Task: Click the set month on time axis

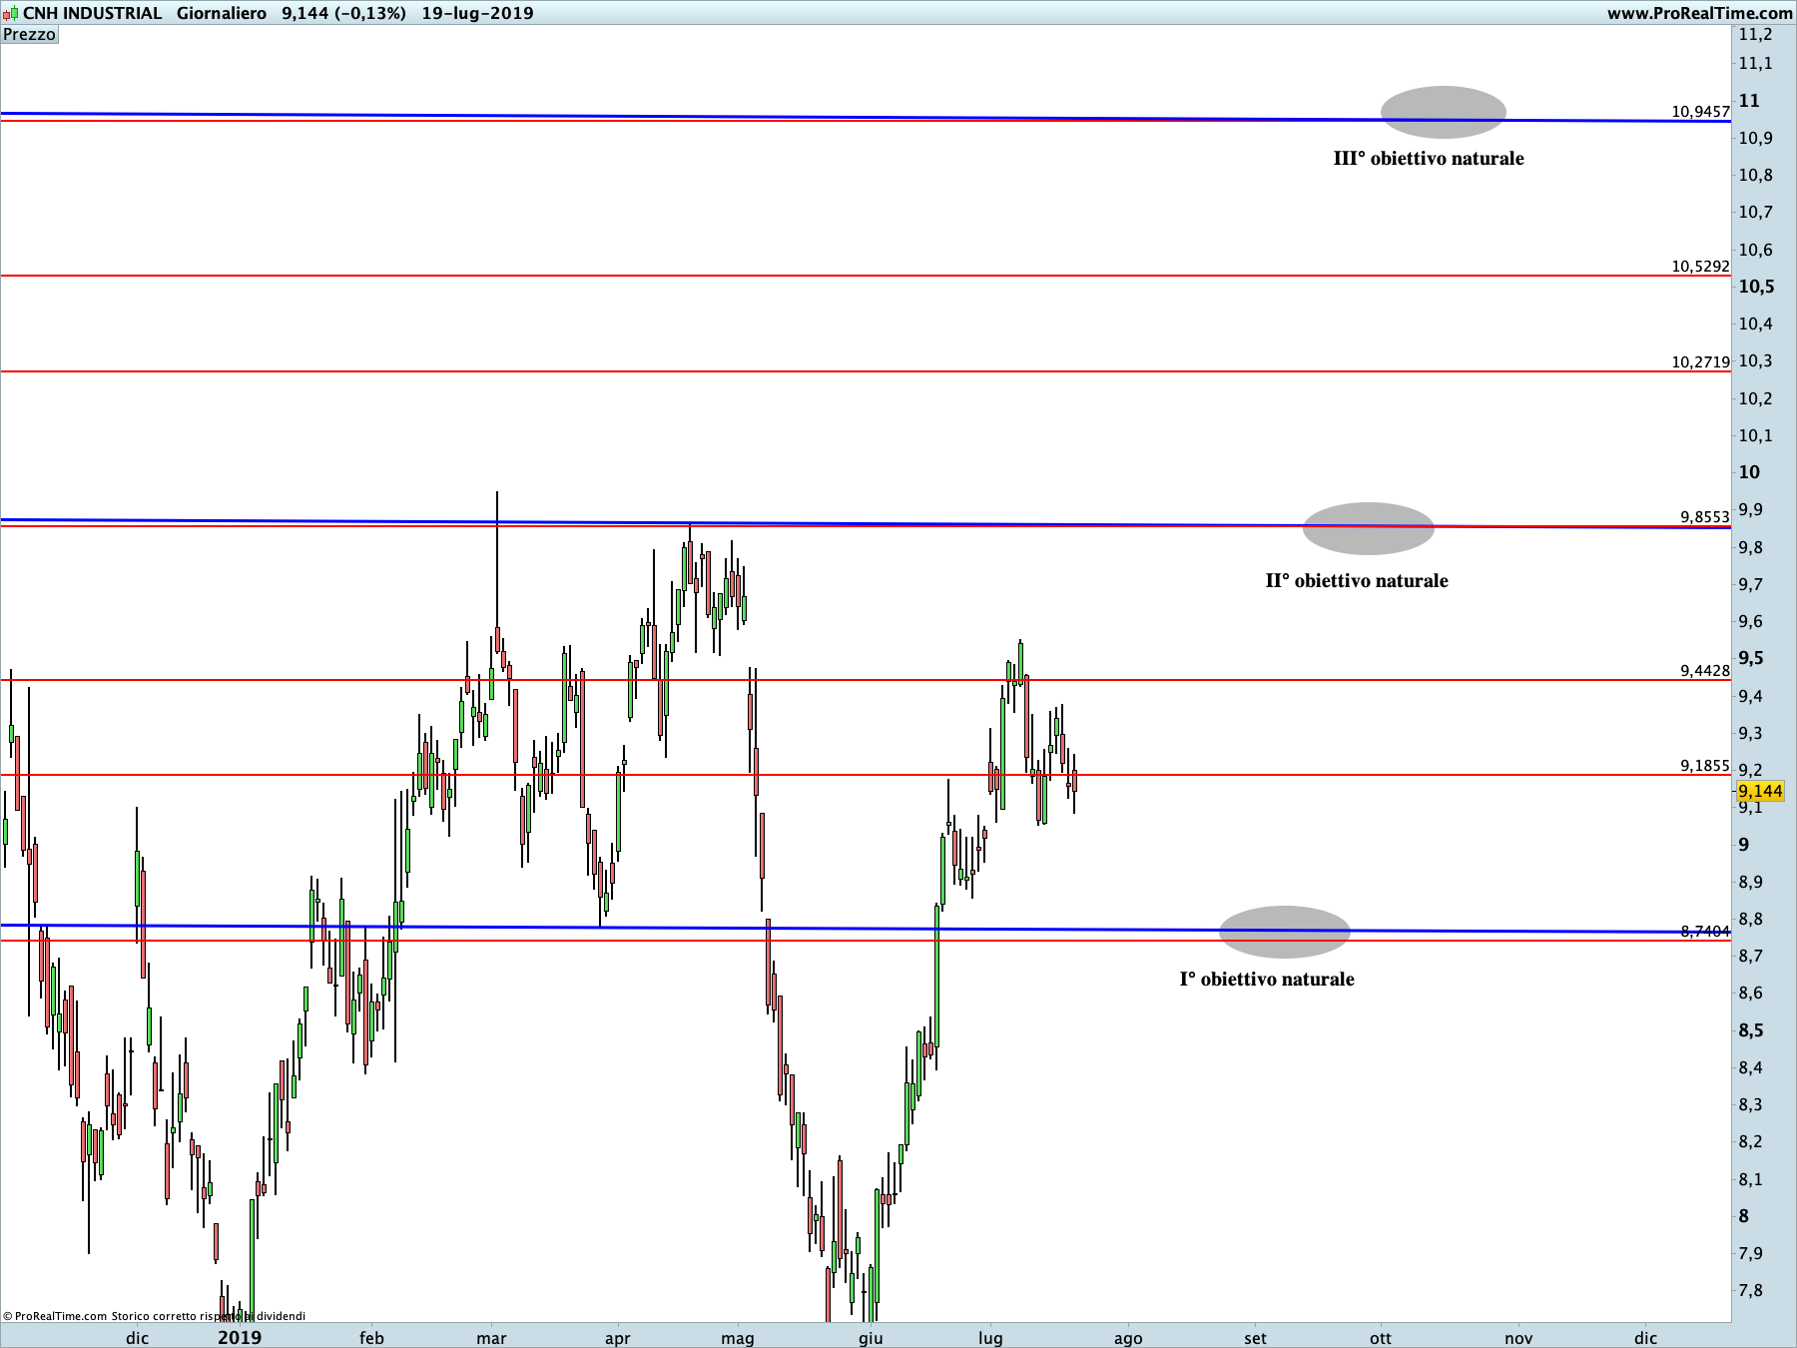Action: pyautogui.click(x=1255, y=1338)
